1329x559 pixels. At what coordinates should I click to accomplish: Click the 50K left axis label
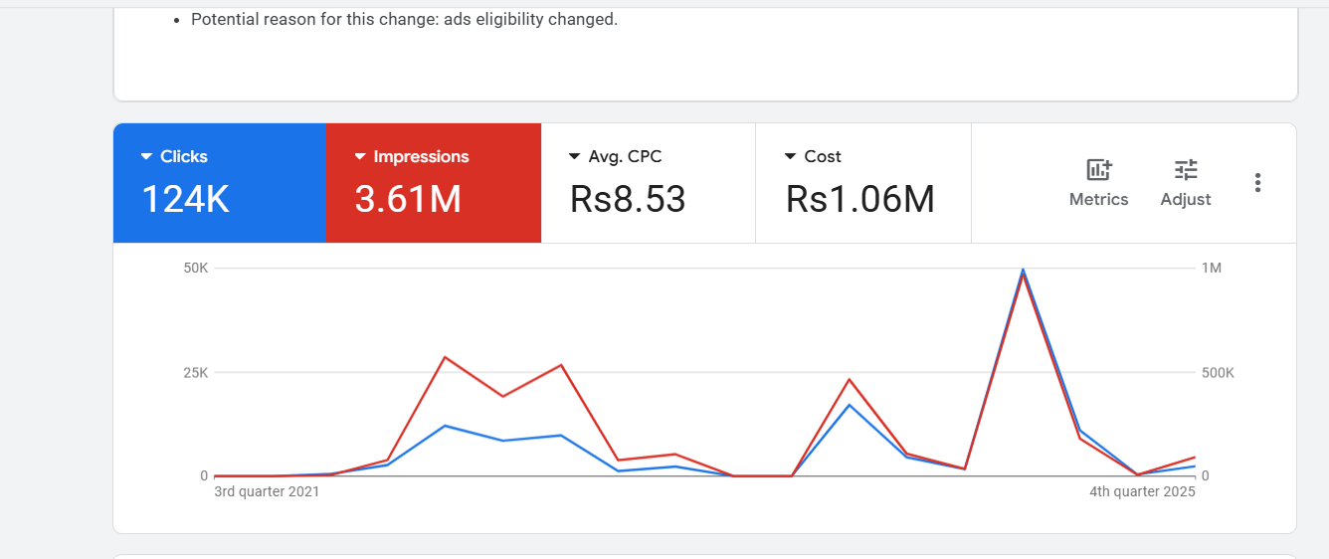coord(195,269)
